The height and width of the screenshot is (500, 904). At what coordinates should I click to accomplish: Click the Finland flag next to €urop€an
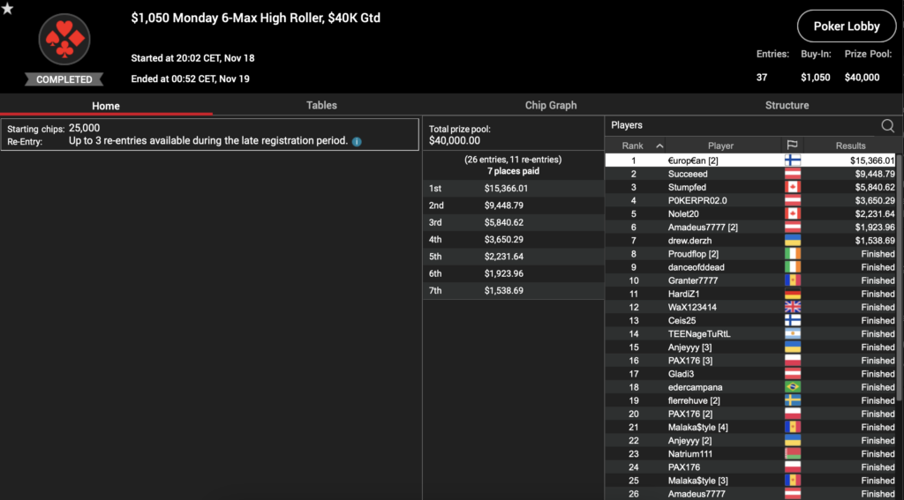coord(792,160)
